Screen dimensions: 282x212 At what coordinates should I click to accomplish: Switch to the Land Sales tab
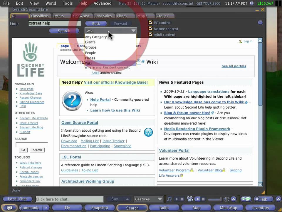(104, 16)
